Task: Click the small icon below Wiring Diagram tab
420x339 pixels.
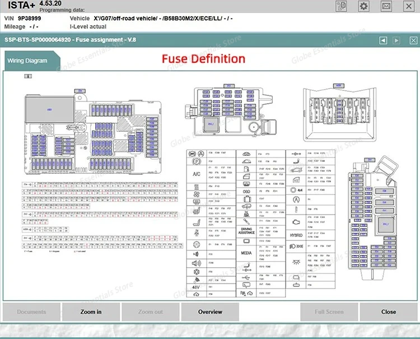Action: tap(27, 76)
